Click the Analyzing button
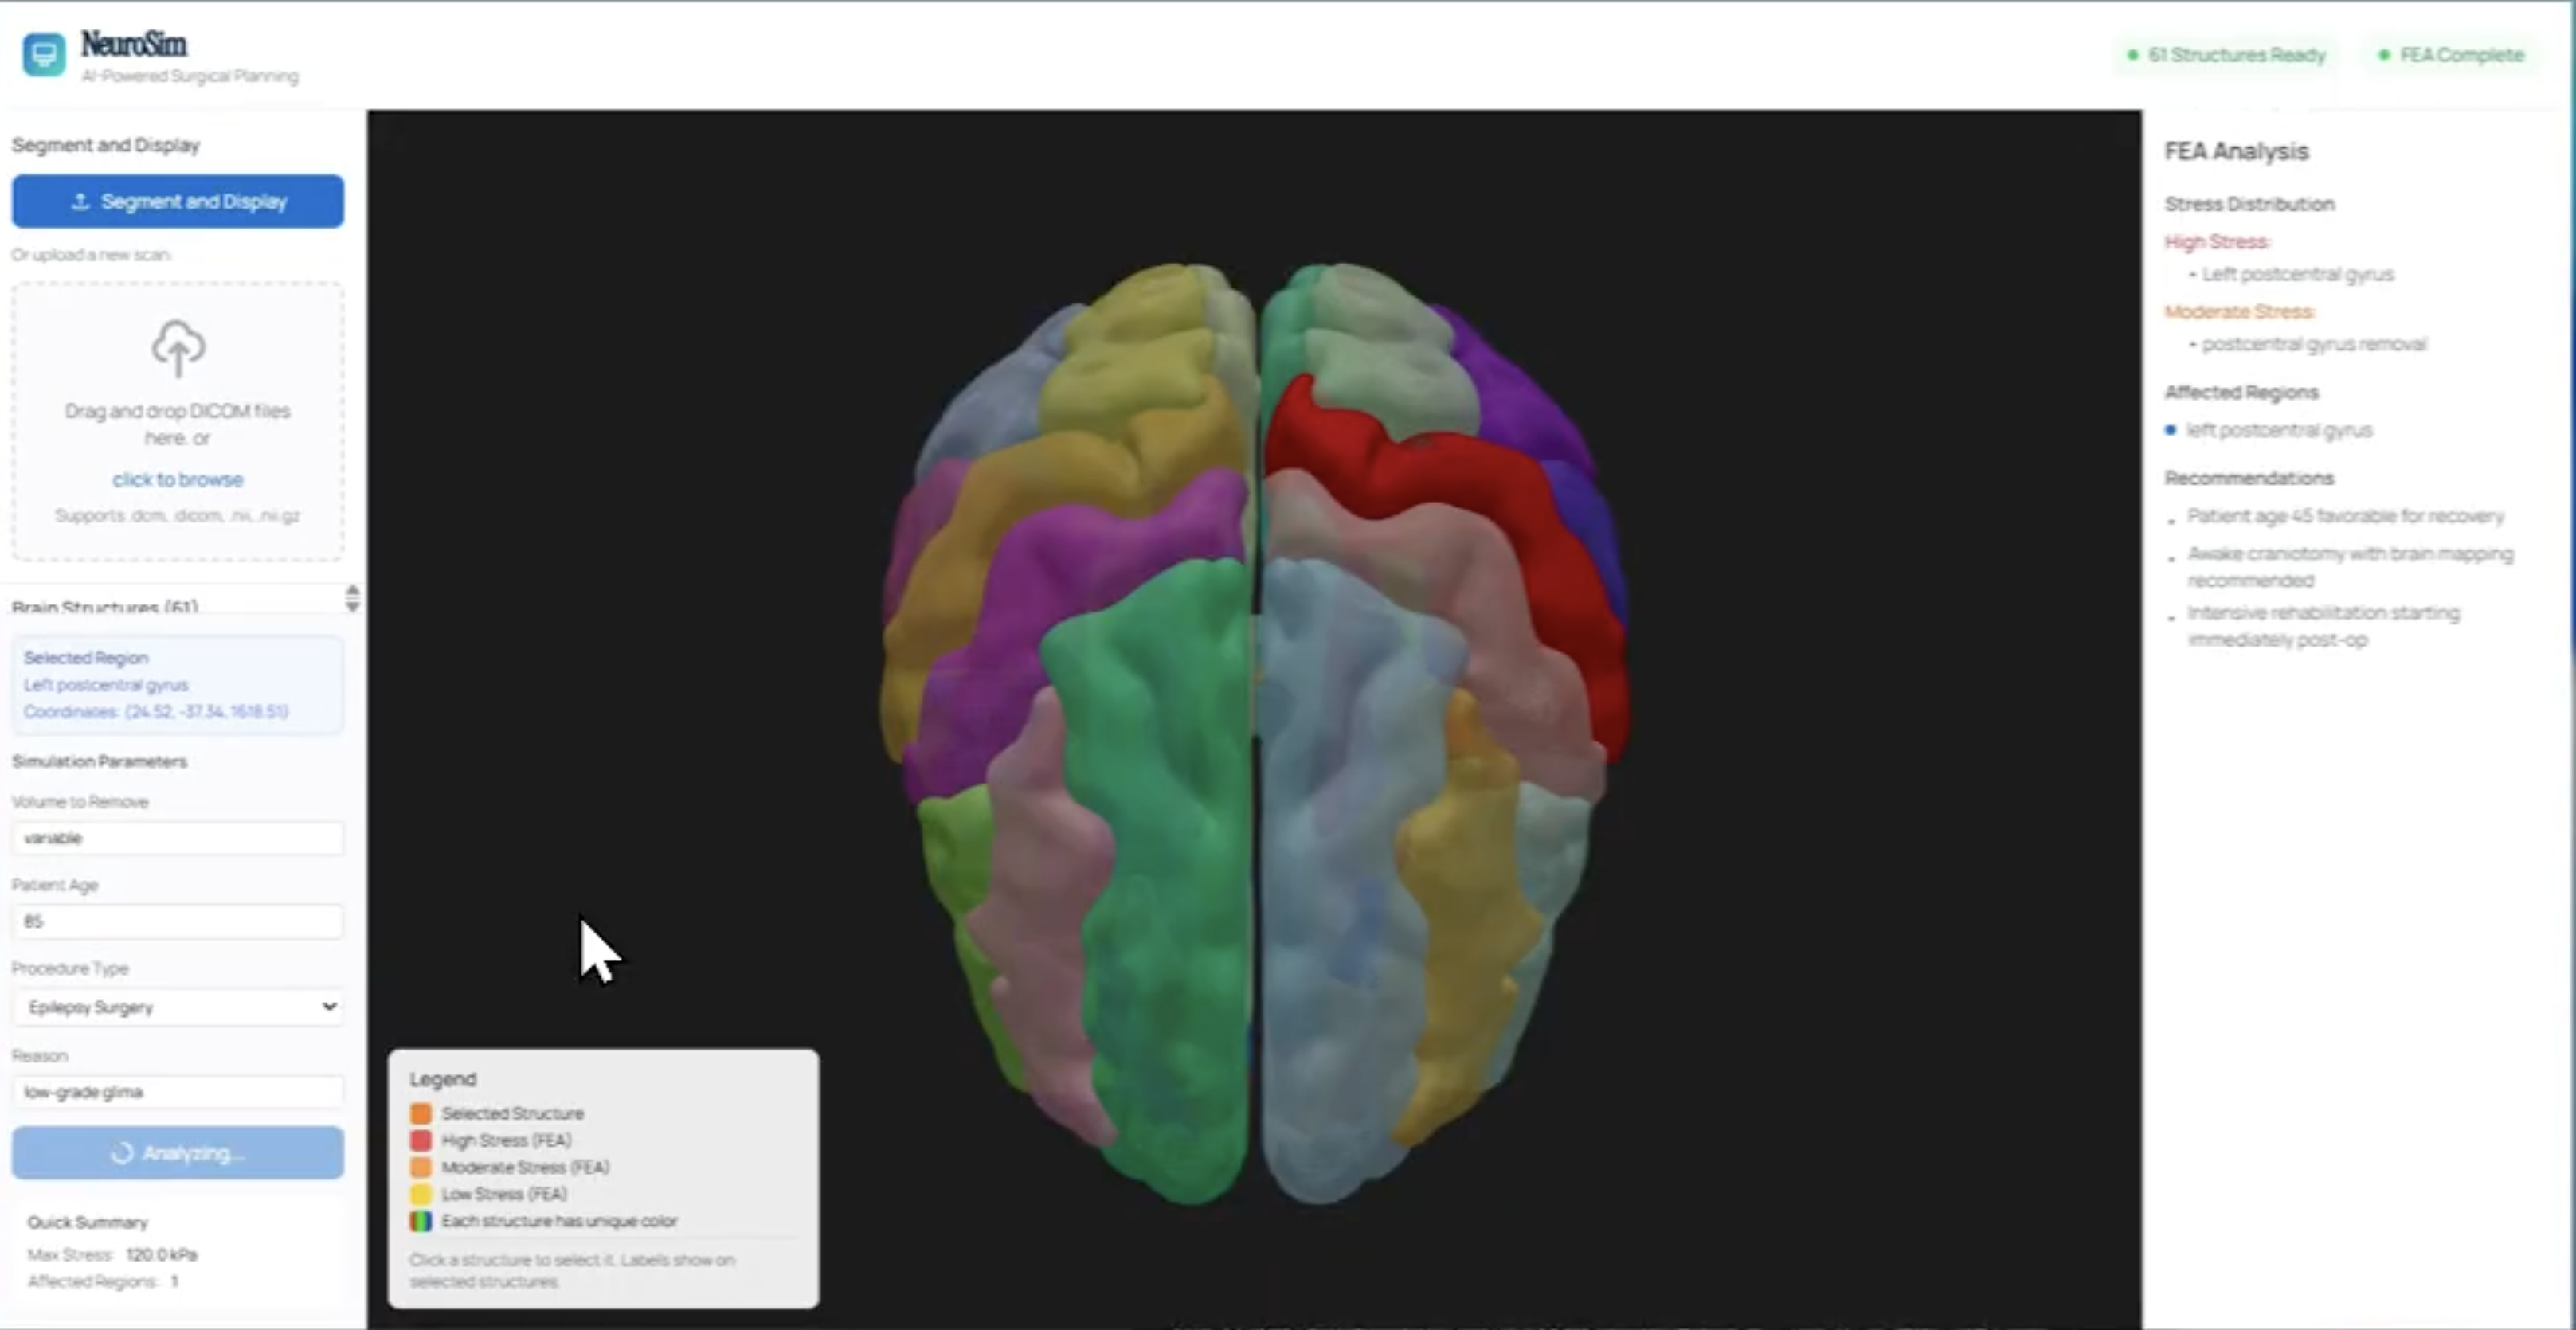 pyautogui.click(x=178, y=1153)
